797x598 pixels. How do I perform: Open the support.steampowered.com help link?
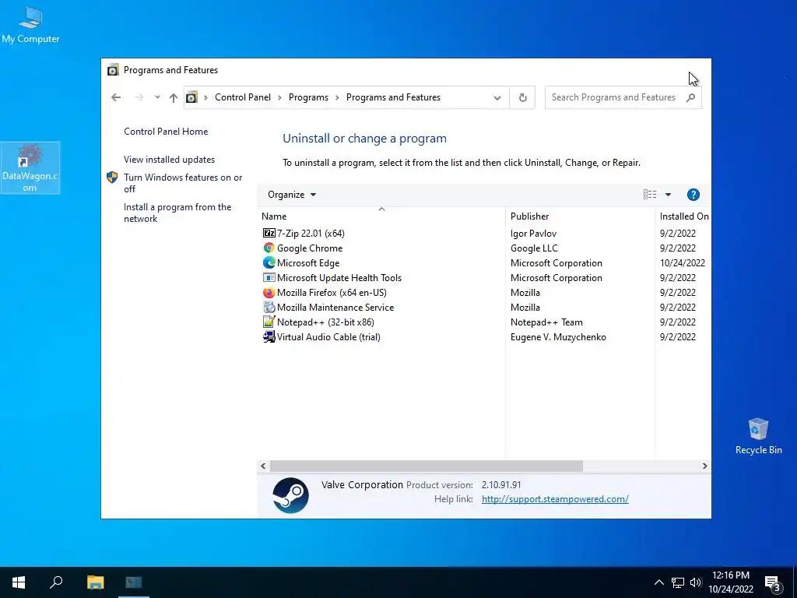click(555, 499)
